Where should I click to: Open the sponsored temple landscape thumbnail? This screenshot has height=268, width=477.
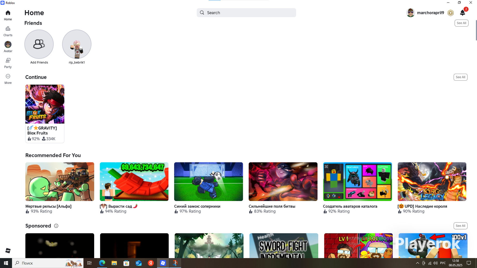click(209, 246)
